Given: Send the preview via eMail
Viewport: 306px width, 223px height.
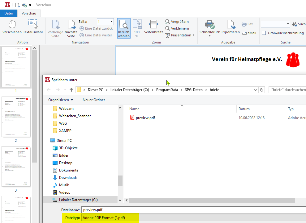Looking at the screenshot, I should pos(249,33).
